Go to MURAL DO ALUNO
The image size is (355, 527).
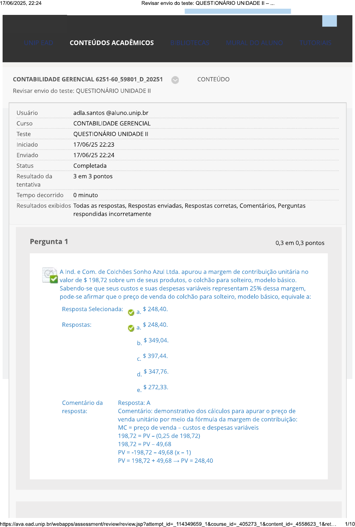[255, 43]
